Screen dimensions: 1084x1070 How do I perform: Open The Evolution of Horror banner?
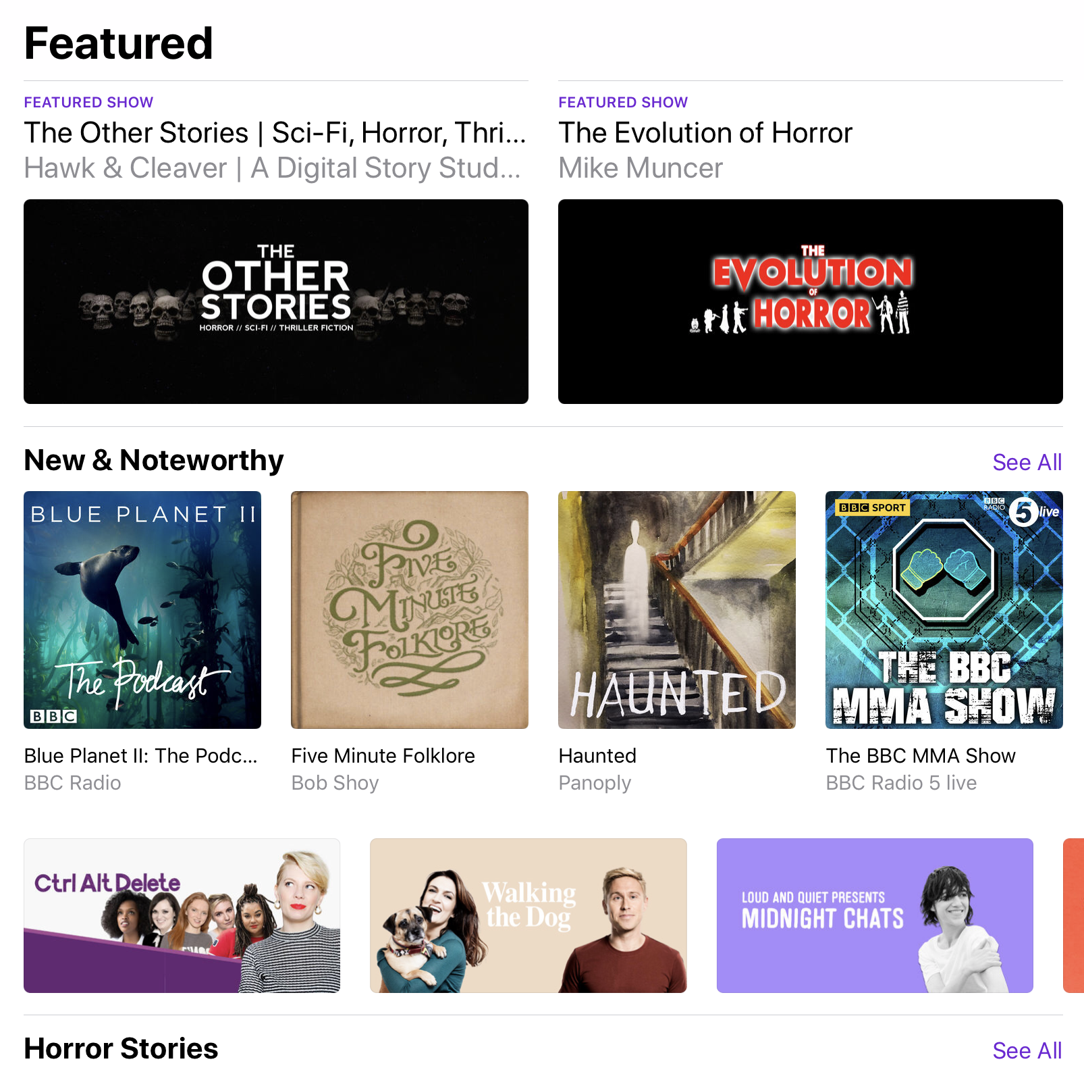(x=811, y=301)
